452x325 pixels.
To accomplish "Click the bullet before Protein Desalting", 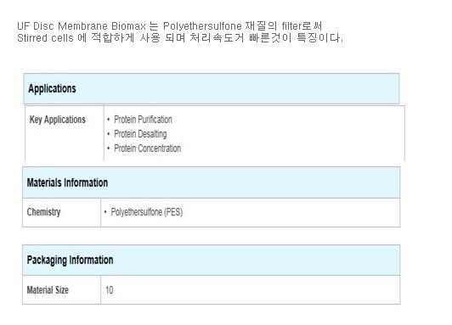I will 109,134.
